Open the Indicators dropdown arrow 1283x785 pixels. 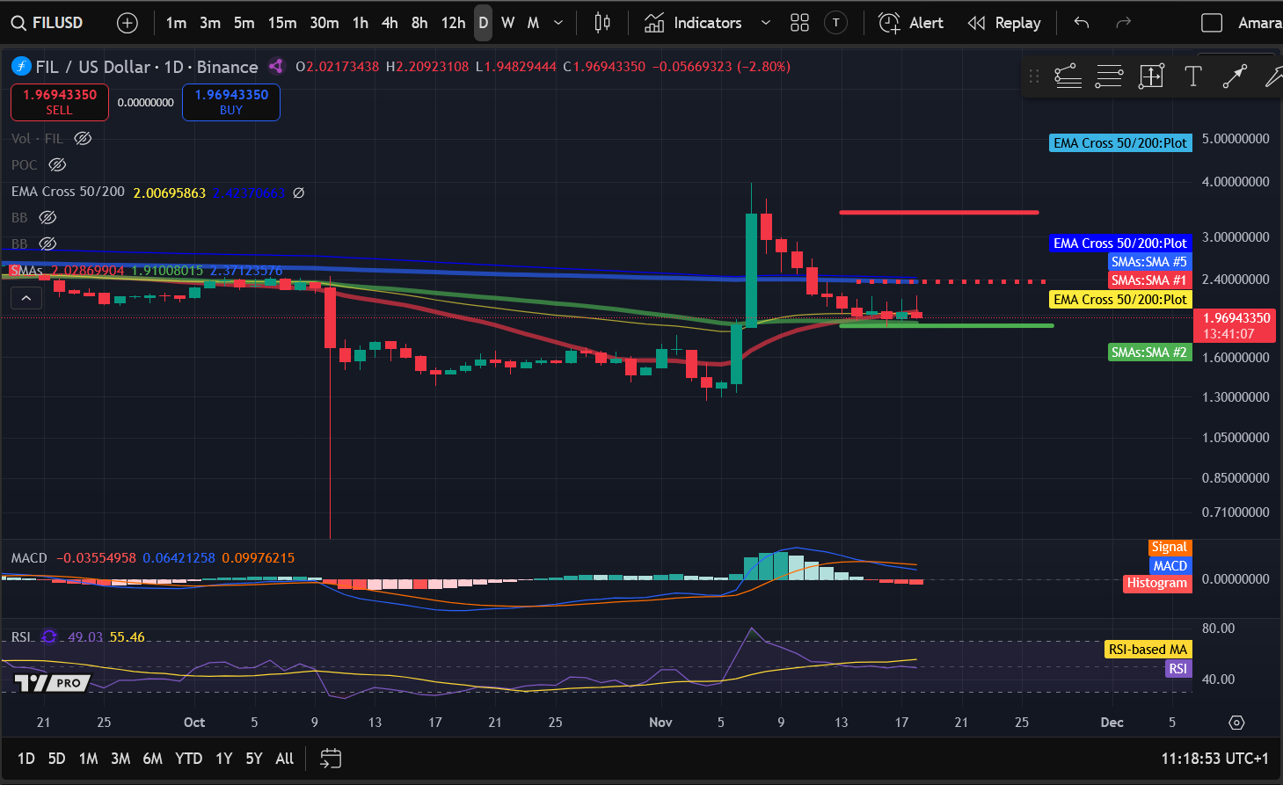[763, 23]
